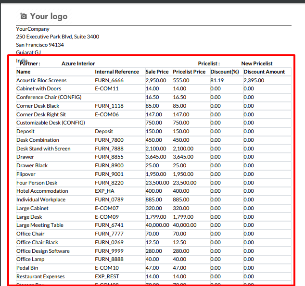Click reference 'FURN_7800'

(109, 140)
